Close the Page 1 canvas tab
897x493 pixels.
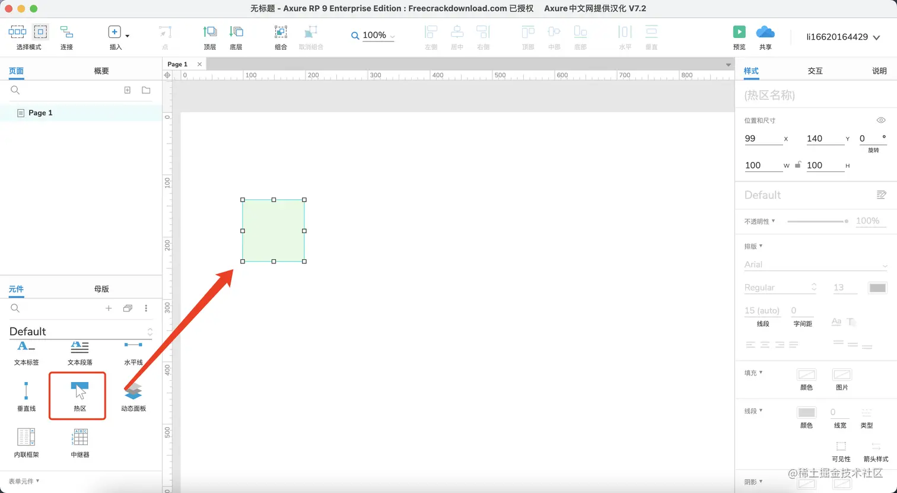click(x=199, y=64)
